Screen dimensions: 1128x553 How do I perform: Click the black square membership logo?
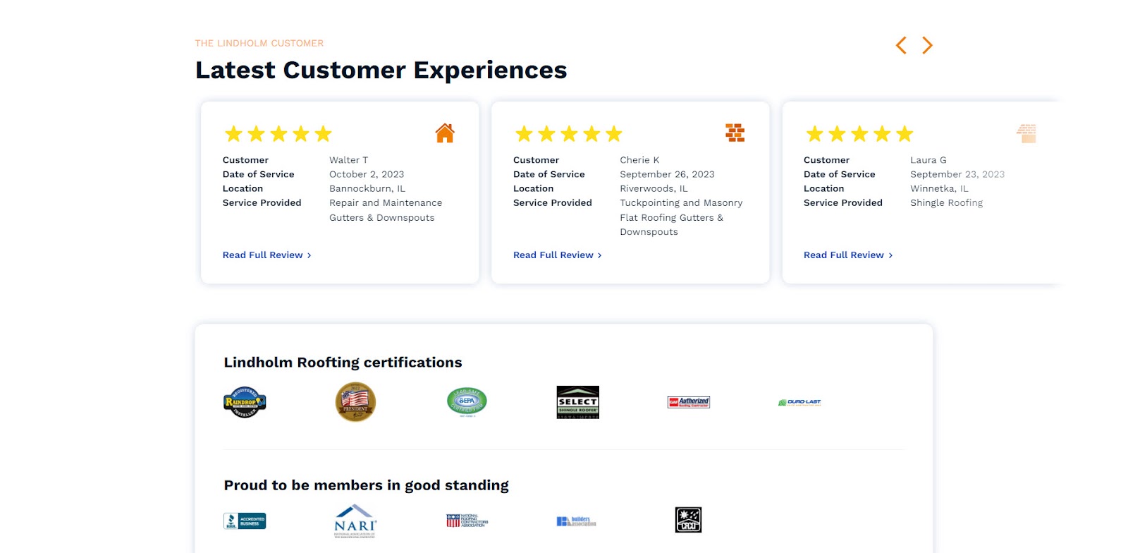(688, 520)
